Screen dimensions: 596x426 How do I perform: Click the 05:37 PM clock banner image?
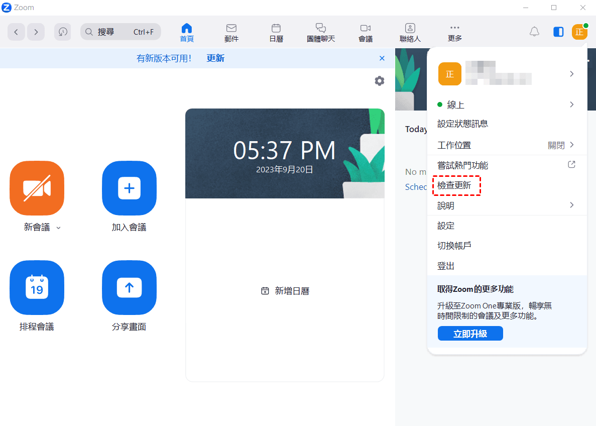coord(285,153)
